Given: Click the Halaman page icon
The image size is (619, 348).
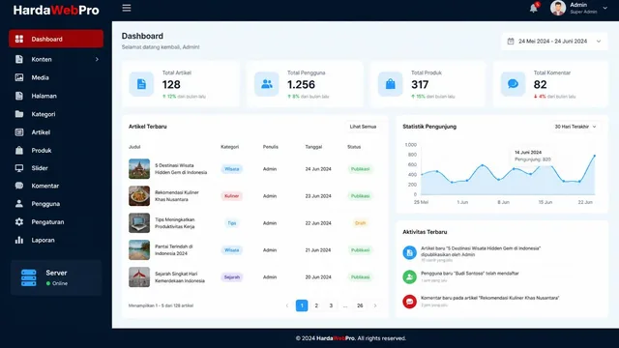Looking at the screenshot, I should pos(19,96).
